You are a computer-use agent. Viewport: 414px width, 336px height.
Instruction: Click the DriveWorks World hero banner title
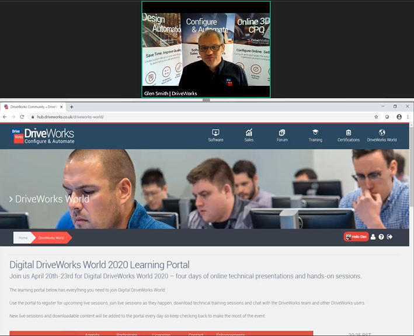tap(50, 199)
